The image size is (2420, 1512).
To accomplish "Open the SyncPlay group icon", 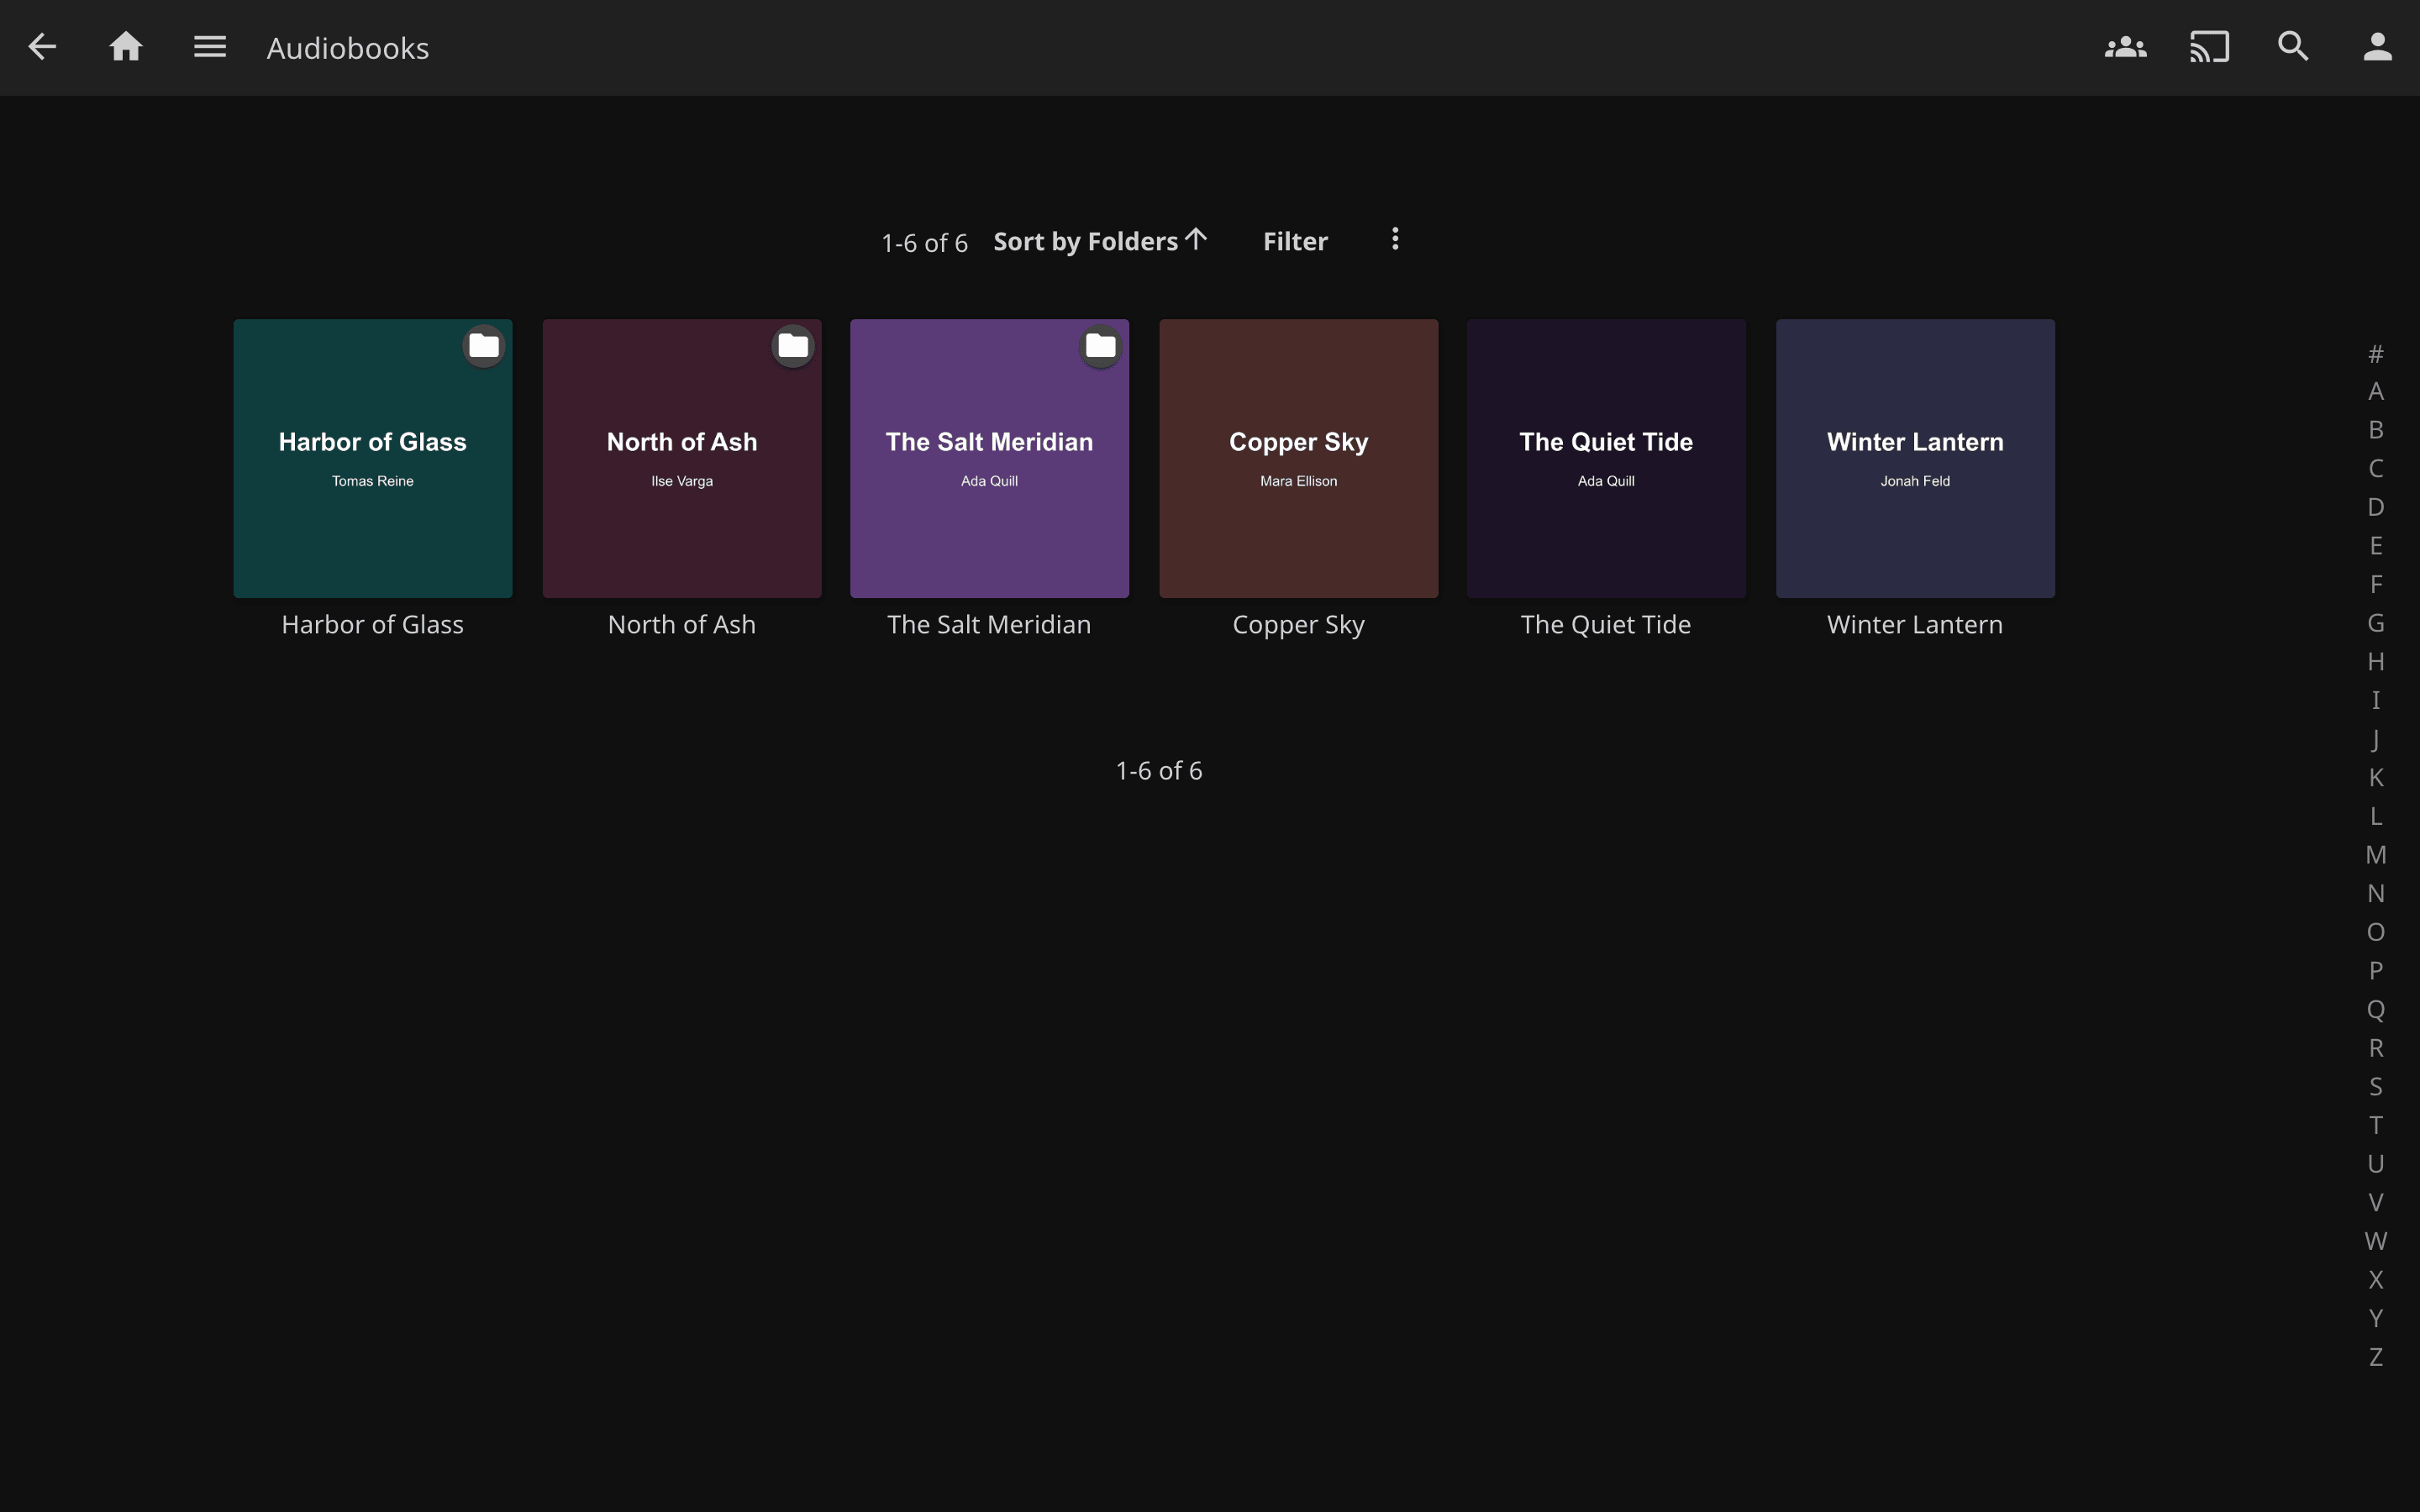I will (x=2125, y=47).
